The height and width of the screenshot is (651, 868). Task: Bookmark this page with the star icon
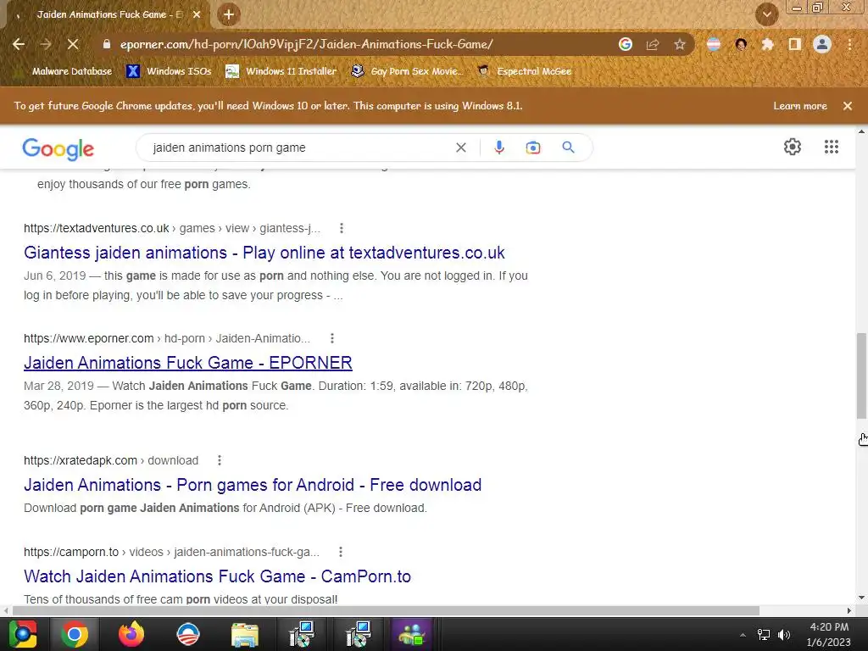[680, 44]
